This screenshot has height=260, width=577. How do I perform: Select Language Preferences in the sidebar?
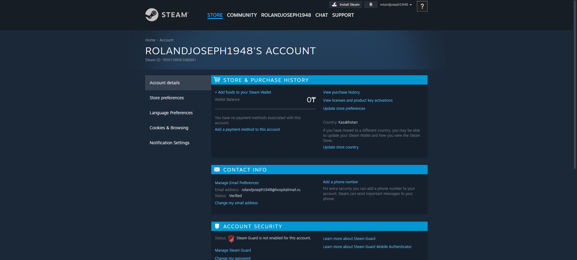178,113
